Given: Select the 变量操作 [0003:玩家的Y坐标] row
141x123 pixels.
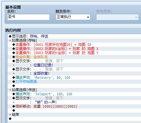Looking at the screenshot, I should tap(74, 53).
